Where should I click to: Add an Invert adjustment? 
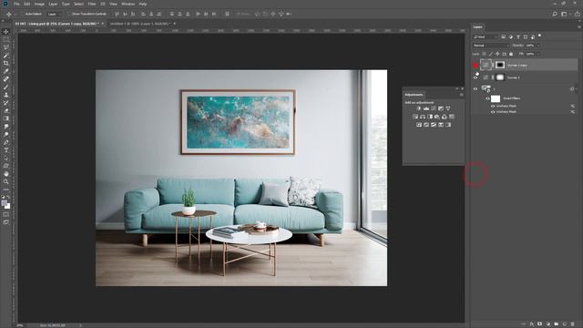click(x=419, y=125)
